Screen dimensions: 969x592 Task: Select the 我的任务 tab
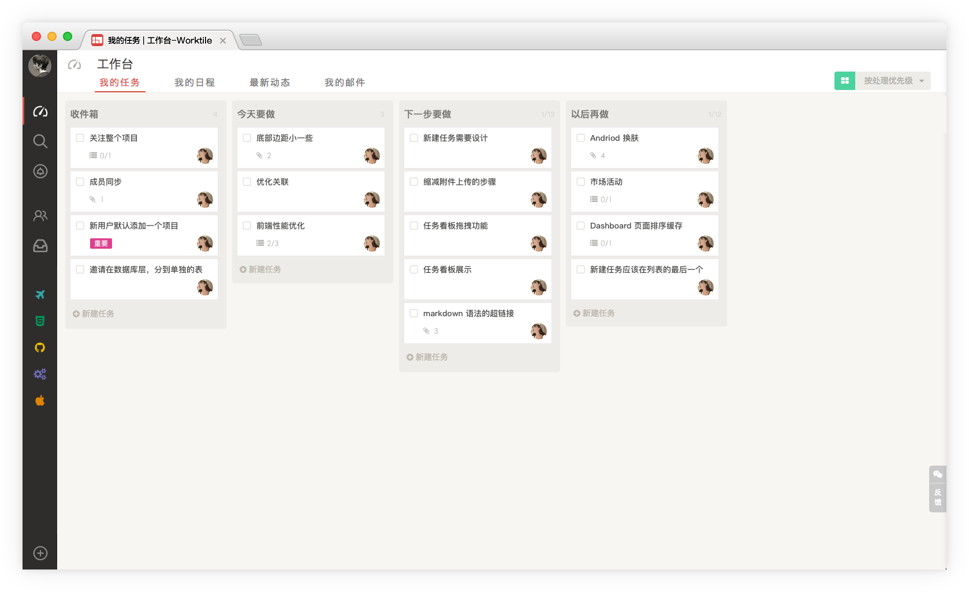point(120,83)
